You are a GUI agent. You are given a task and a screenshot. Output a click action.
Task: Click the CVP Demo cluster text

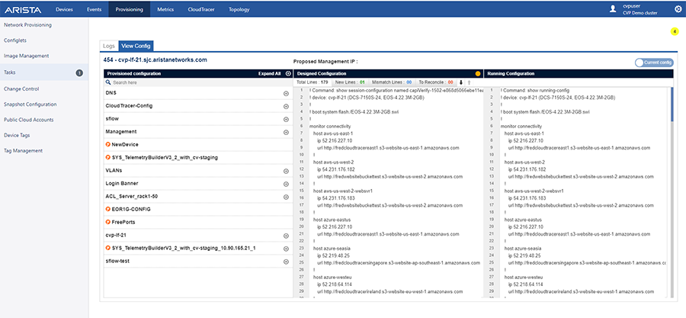coord(640,13)
